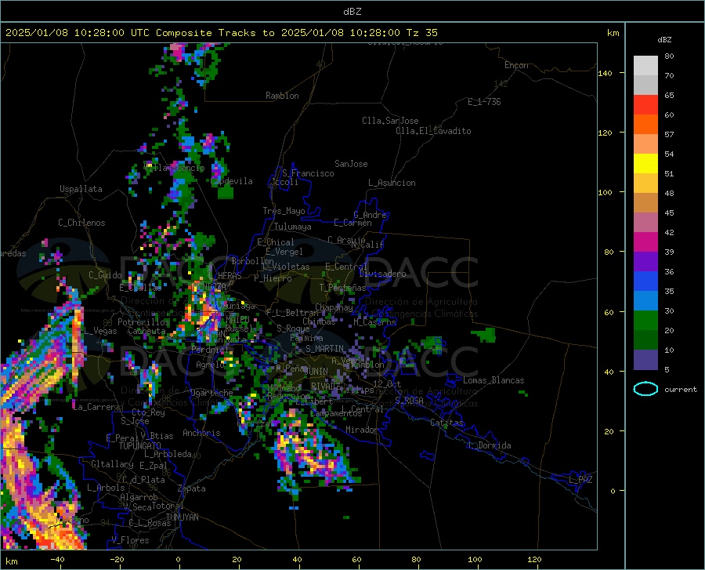705x570 pixels.
Task: Click the top light gray legend band
Action: tap(645, 66)
